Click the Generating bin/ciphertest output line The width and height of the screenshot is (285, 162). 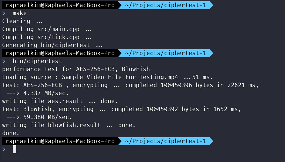point(52,45)
